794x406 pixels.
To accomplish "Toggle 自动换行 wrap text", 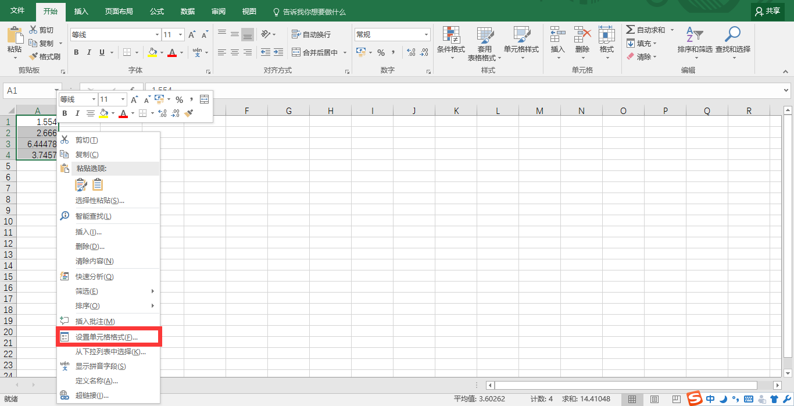I will click(312, 34).
